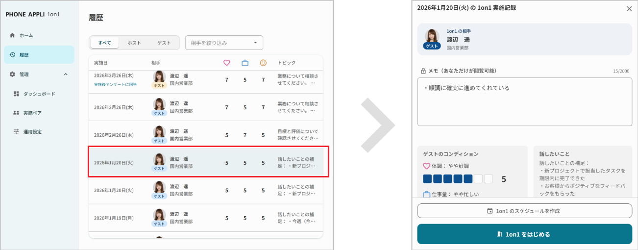
Task: Close the 1on1 実施記録 panel
Action: [x=629, y=9]
